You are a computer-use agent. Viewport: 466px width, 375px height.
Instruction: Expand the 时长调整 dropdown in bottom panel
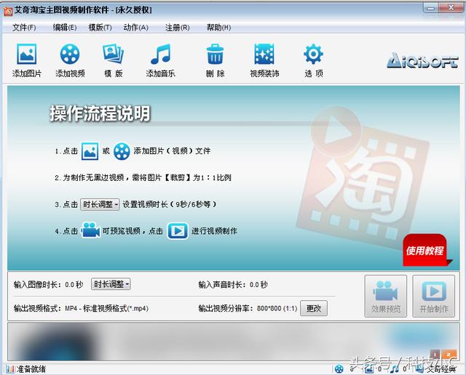pos(111,284)
